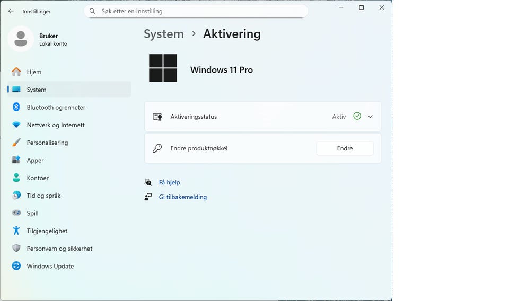Click the Tilgjengelighet accessibility icon
Image resolution: width=509 pixels, height=301 pixels.
(x=16, y=231)
